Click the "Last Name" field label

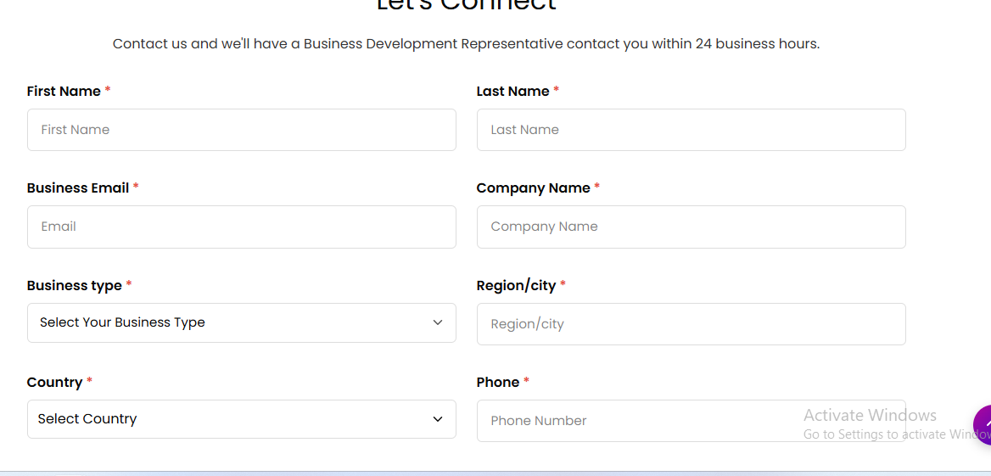tap(512, 92)
